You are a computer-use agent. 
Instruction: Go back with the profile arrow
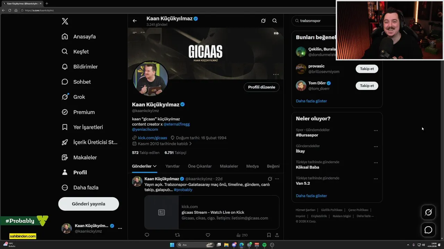(135, 21)
